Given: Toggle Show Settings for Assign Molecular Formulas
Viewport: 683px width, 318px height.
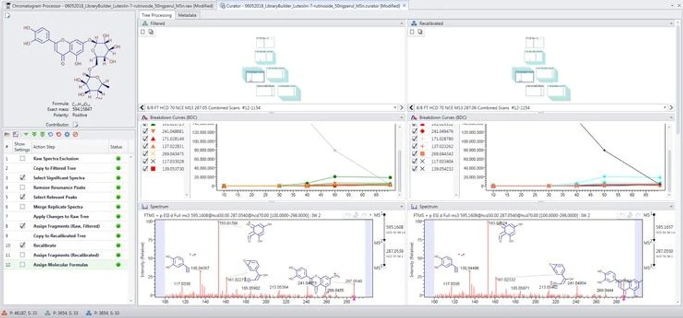Looking at the screenshot, I should (x=22, y=265).
